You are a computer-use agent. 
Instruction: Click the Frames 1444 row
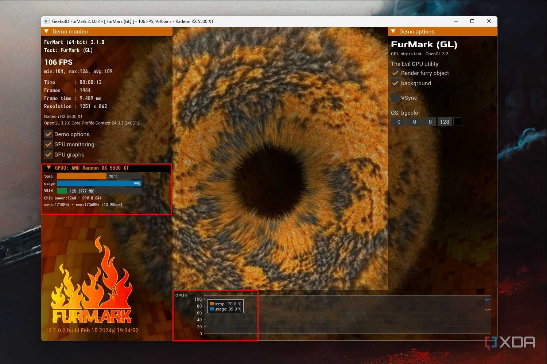click(67, 90)
